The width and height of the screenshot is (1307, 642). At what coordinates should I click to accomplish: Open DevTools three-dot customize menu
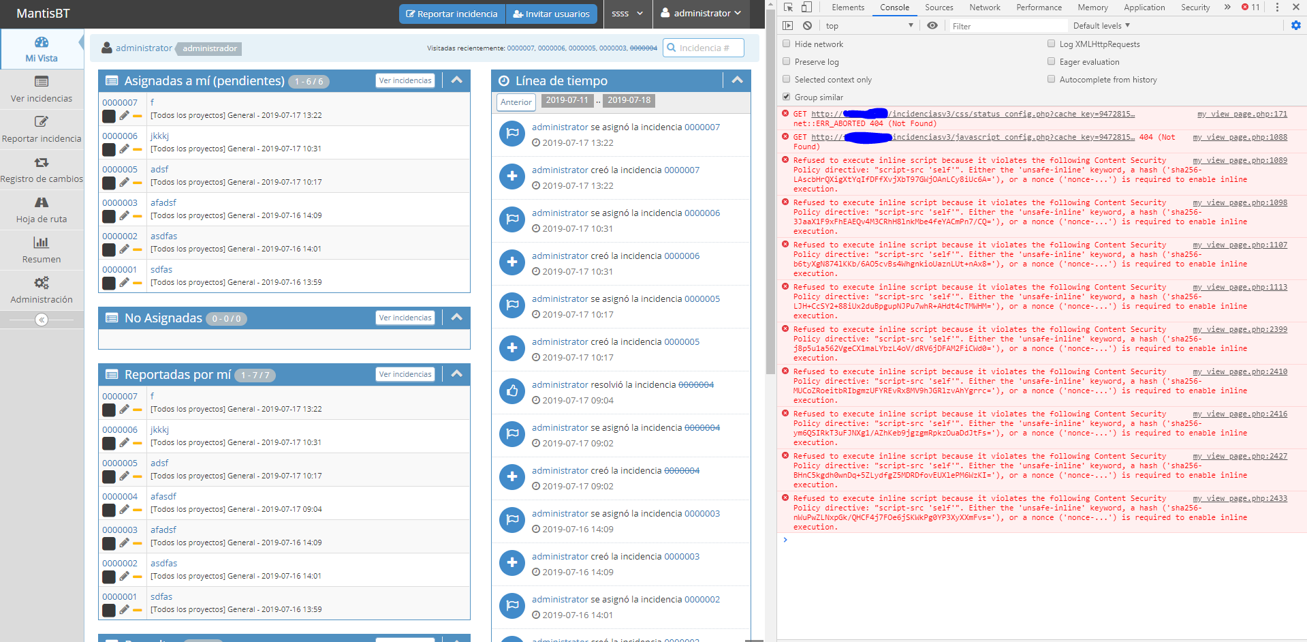coord(1277,7)
